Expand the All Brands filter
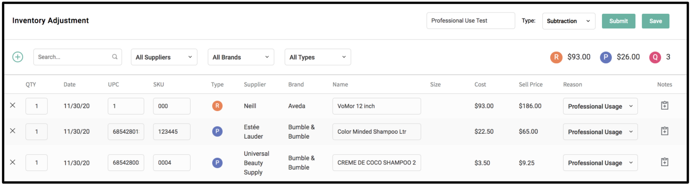This screenshot has width=692, height=184. click(x=241, y=57)
